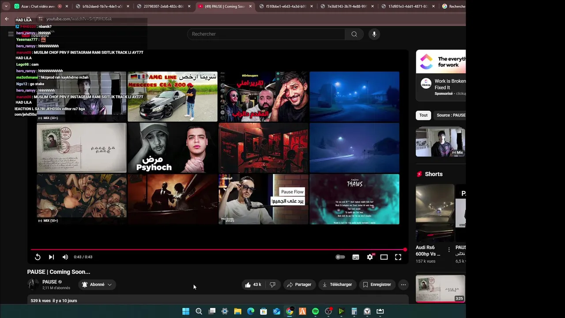
Task: Open Calculator from the taskbar
Action: point(354,311)
